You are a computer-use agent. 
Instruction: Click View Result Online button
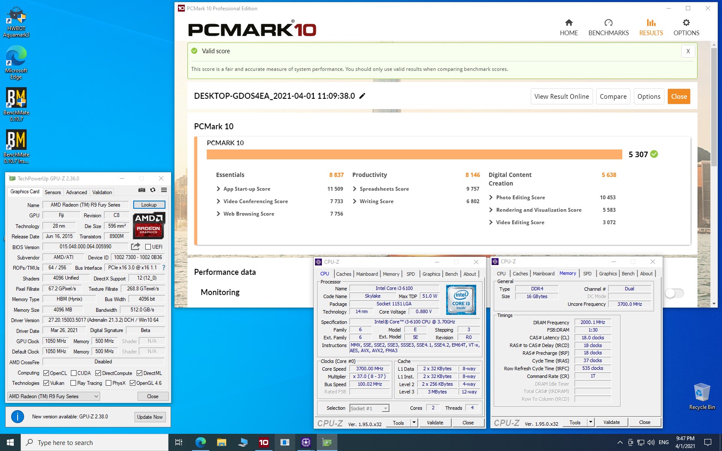tap(561, 97)
